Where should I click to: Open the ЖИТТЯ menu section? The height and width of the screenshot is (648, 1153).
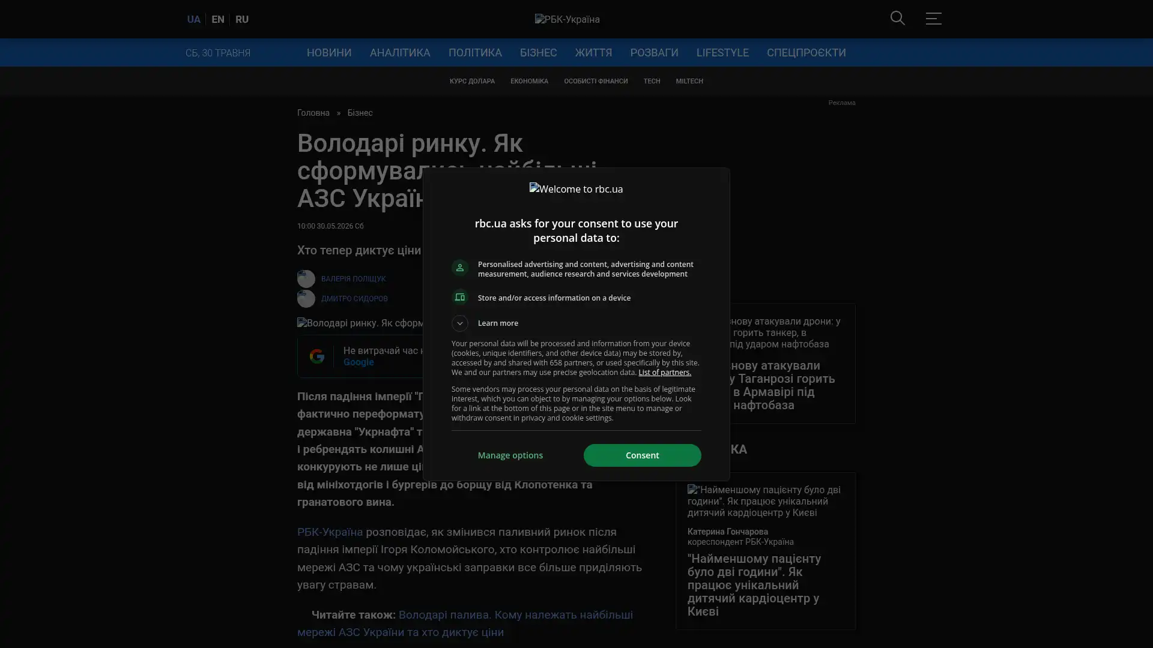[x=594, y=53]
